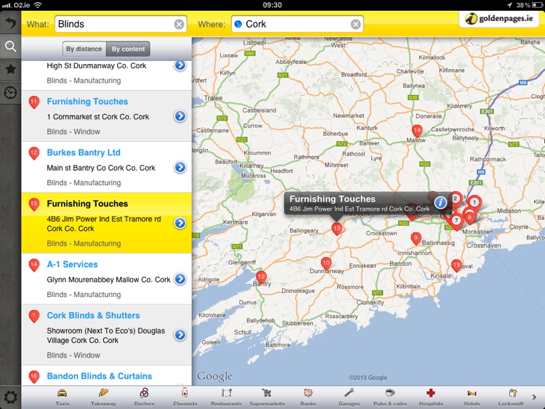Select Hotels category
The width and height of the screenshot is (545, 409).
tap(472, 397)
